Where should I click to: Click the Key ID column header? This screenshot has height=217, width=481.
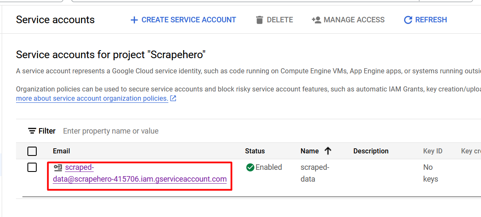433,151
